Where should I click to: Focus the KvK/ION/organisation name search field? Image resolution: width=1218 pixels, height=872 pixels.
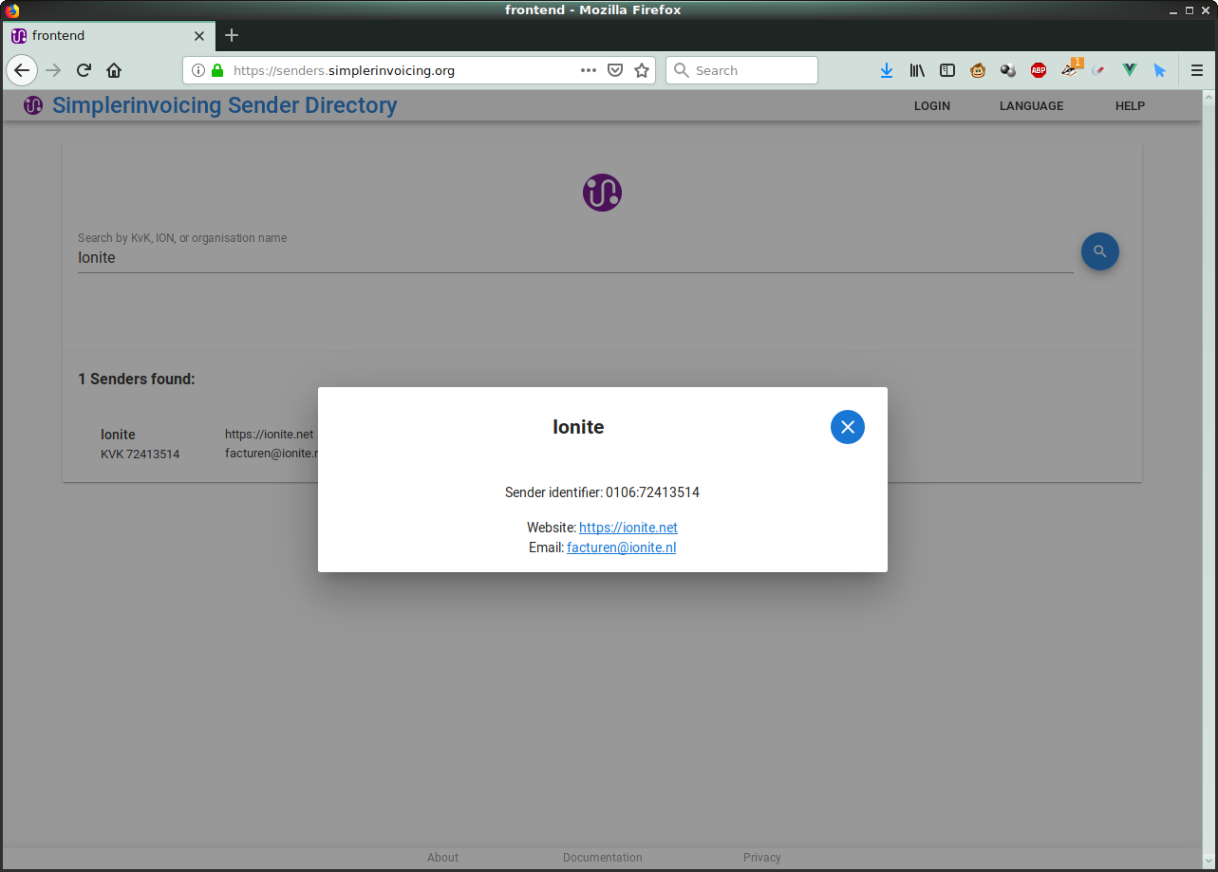point(575,258)
